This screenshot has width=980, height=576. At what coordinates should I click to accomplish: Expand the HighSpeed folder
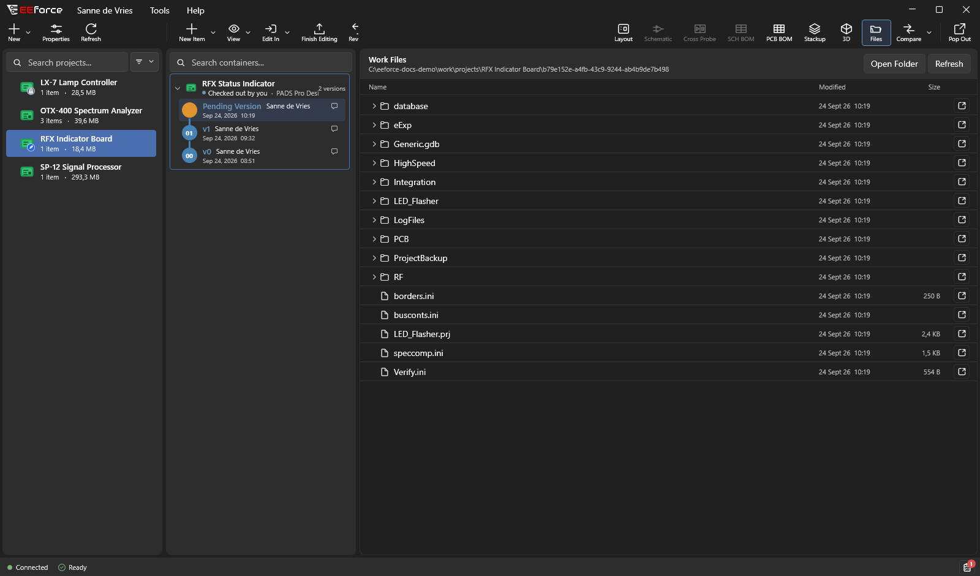point(374,163)
